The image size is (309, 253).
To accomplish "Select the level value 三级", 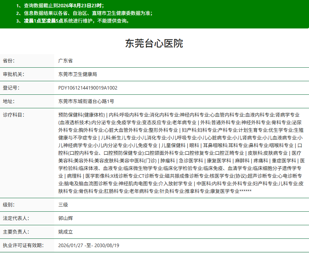I will [x=63, y=205].
